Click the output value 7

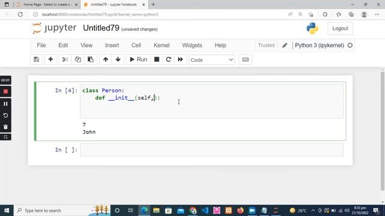point(84,125)
